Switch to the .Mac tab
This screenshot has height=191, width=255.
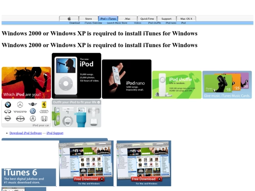[x=127, y=19]
